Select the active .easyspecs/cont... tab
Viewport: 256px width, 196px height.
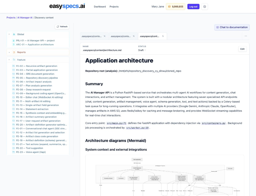click(149, 36)
